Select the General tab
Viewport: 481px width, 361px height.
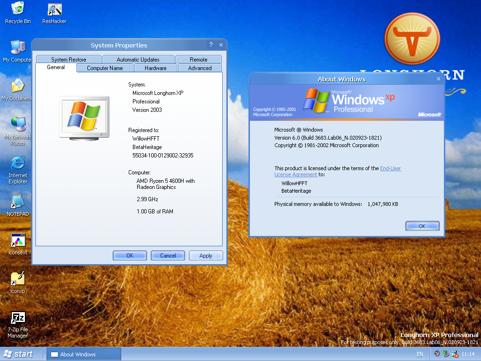pos(56,67)
